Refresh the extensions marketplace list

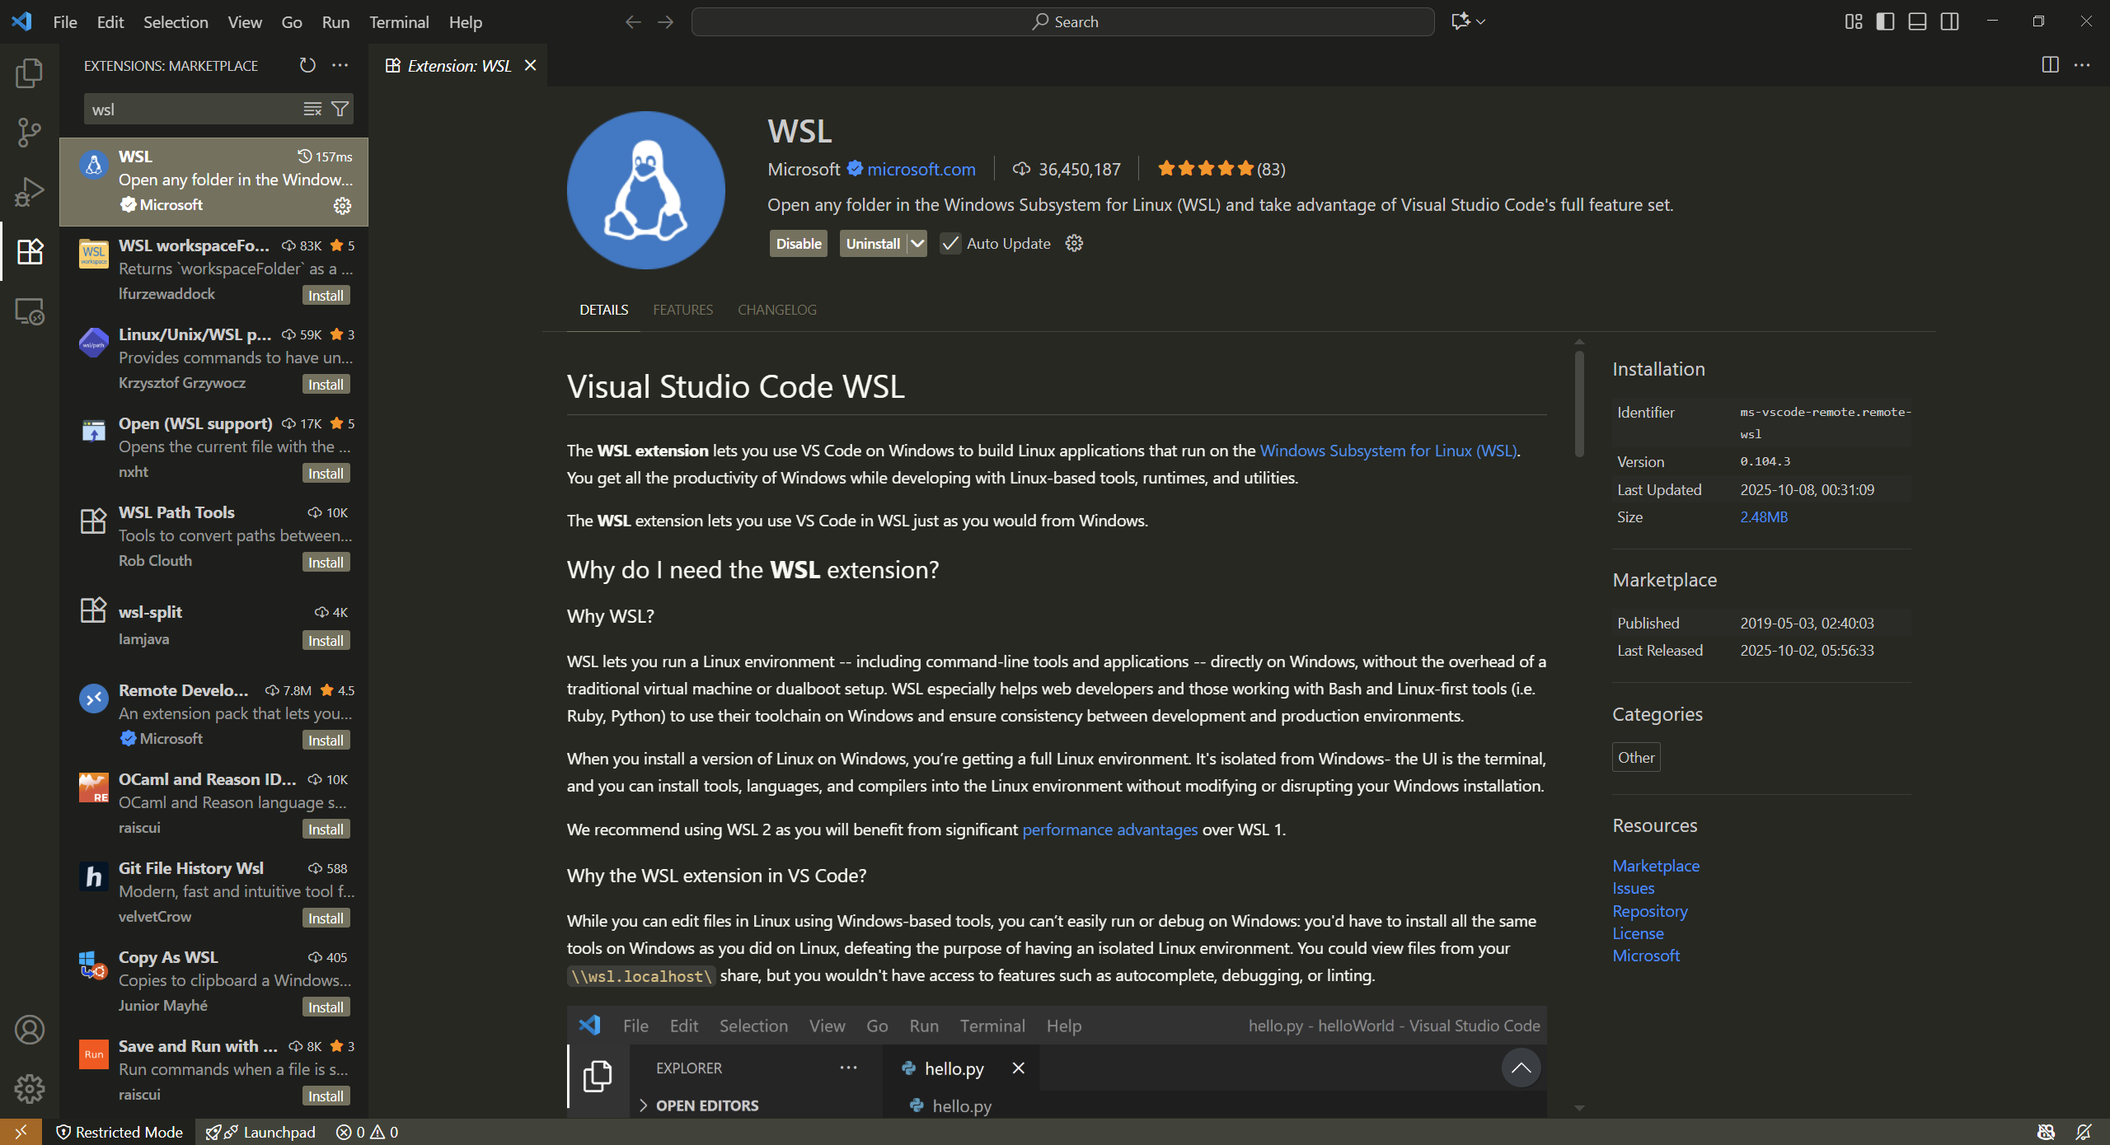(x=307, y=65)
